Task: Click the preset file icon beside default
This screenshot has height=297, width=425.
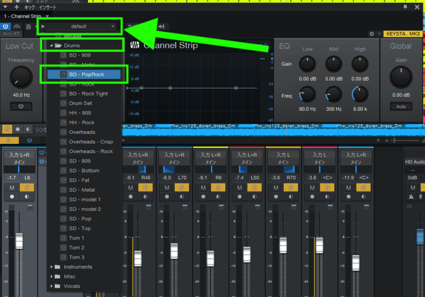Action: click(x=29, y=26)
